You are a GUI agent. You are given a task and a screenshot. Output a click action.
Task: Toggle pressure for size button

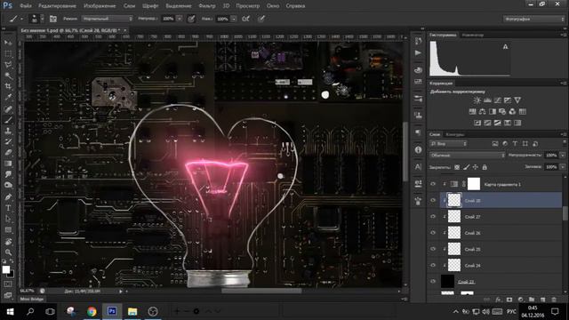pos(261,19)
